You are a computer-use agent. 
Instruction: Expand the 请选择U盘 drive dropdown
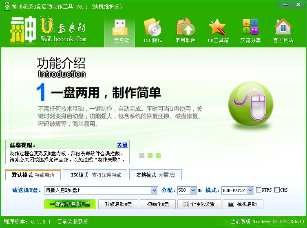pos(154,190)
